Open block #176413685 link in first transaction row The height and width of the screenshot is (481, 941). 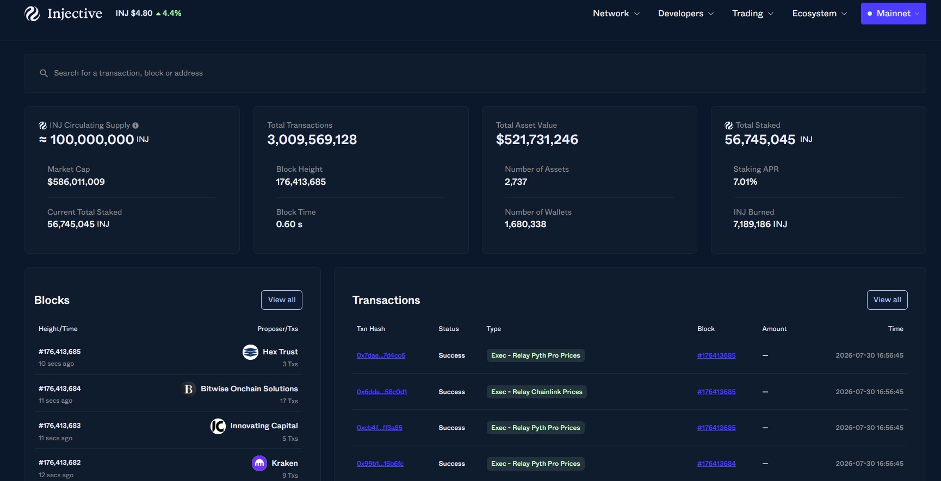pos(716,355)
